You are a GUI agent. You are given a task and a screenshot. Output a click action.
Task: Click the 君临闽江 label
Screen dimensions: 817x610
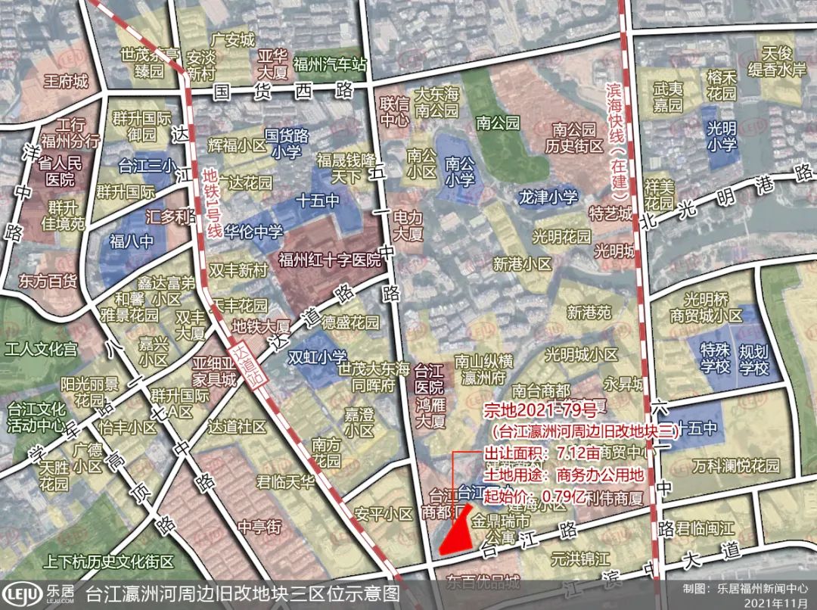706,529
